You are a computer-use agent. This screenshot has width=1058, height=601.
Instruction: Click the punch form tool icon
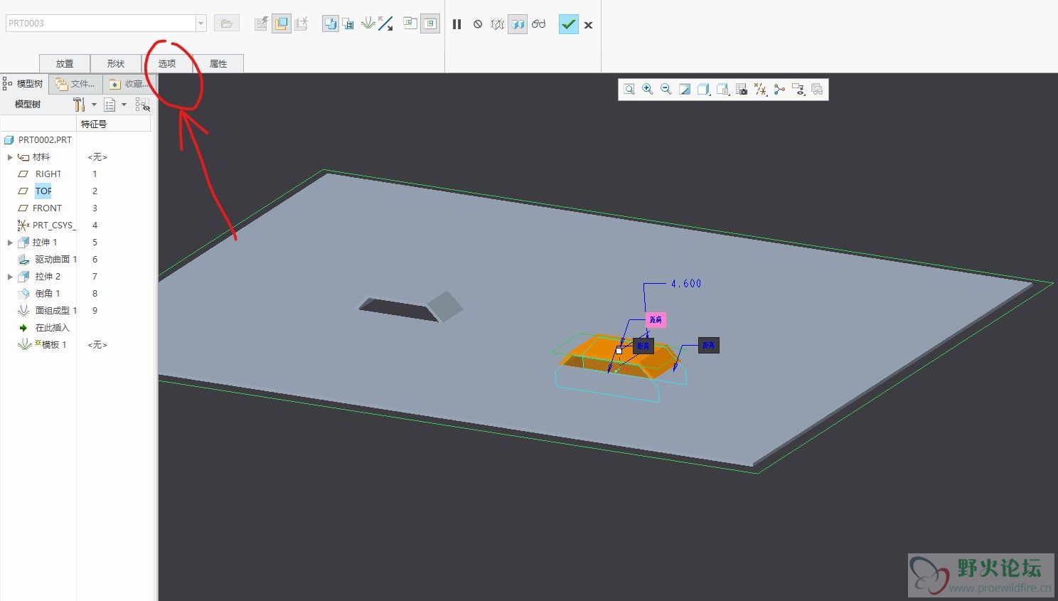point(368,23)
